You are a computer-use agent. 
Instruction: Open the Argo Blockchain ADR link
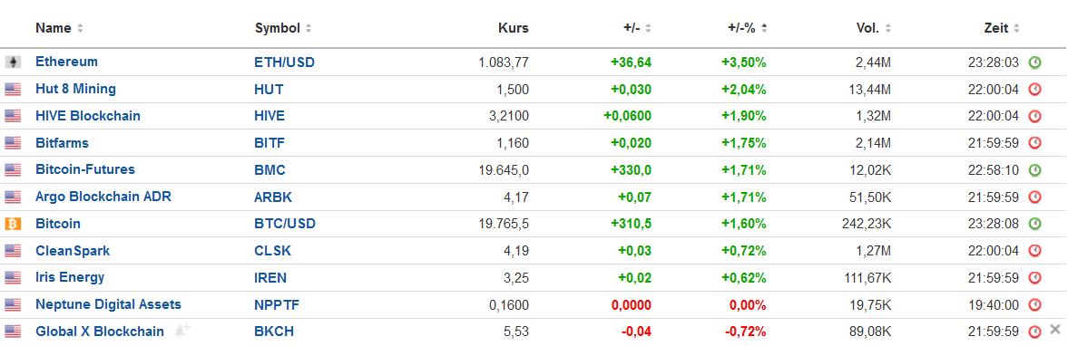103,197
